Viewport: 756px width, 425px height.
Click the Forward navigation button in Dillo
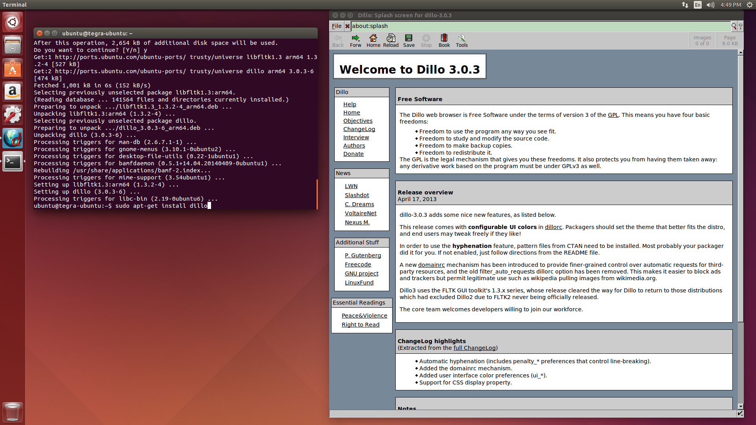click(x=355, y=40)
